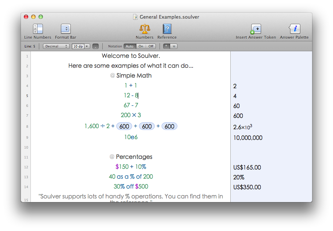Open the Numbers scales icon
This screenshot has width=333, height=231.
click(144, 29)
